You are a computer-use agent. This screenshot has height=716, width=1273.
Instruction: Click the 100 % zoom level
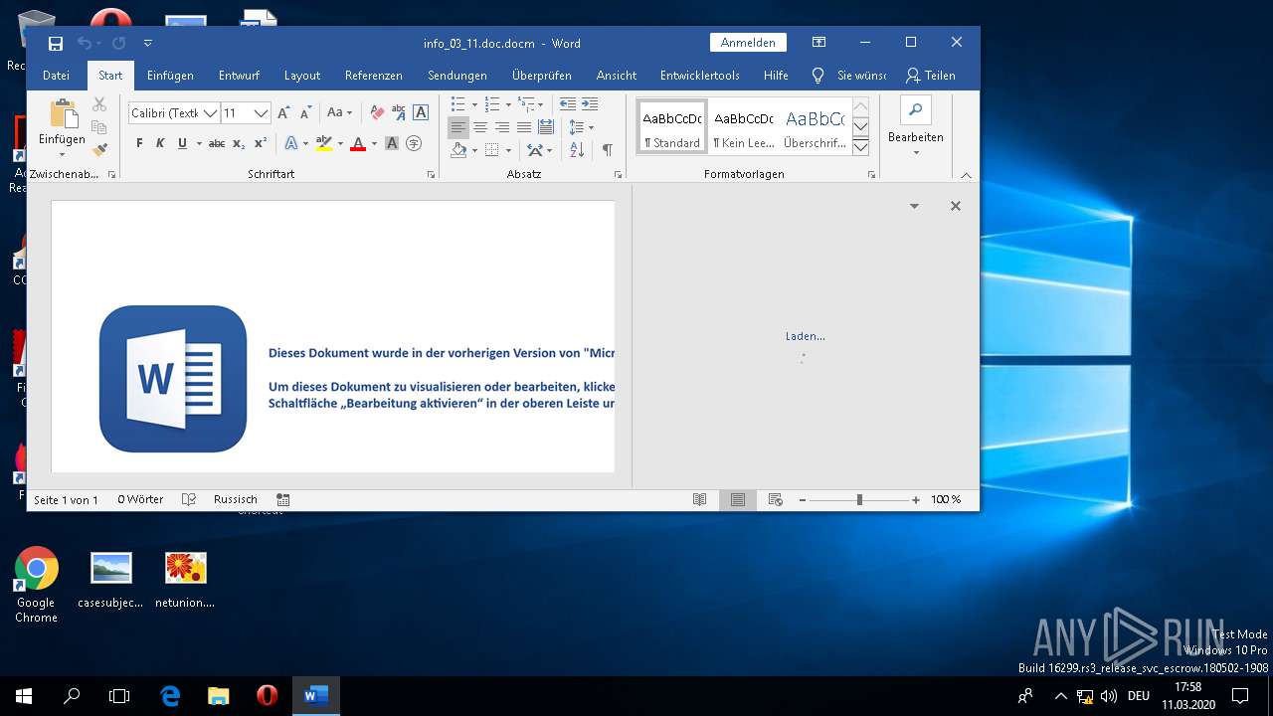point(946,500)
